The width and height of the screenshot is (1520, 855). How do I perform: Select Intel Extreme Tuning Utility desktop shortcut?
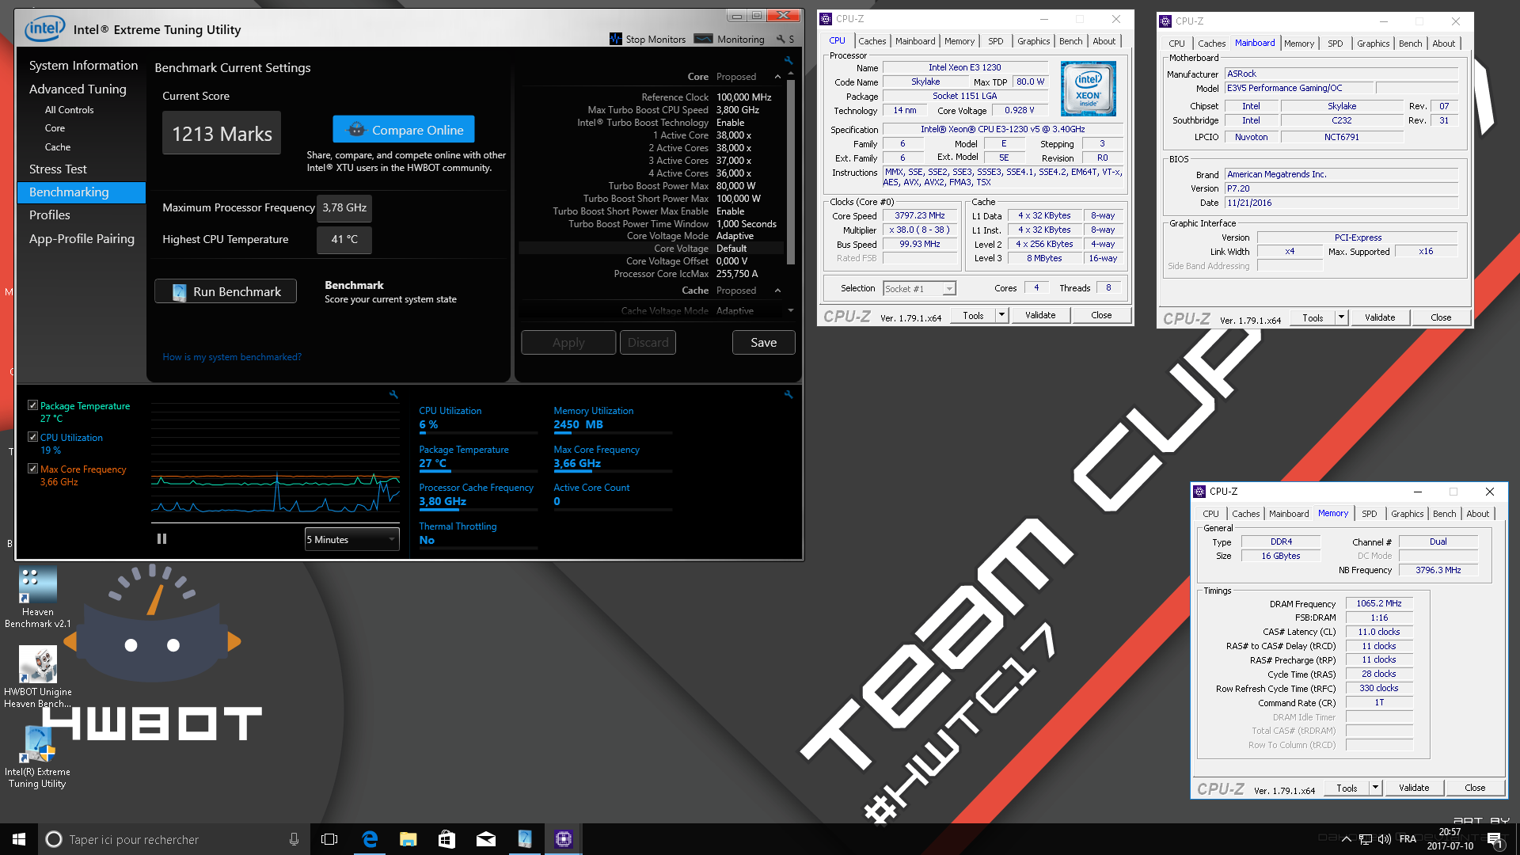pos(37,757)
